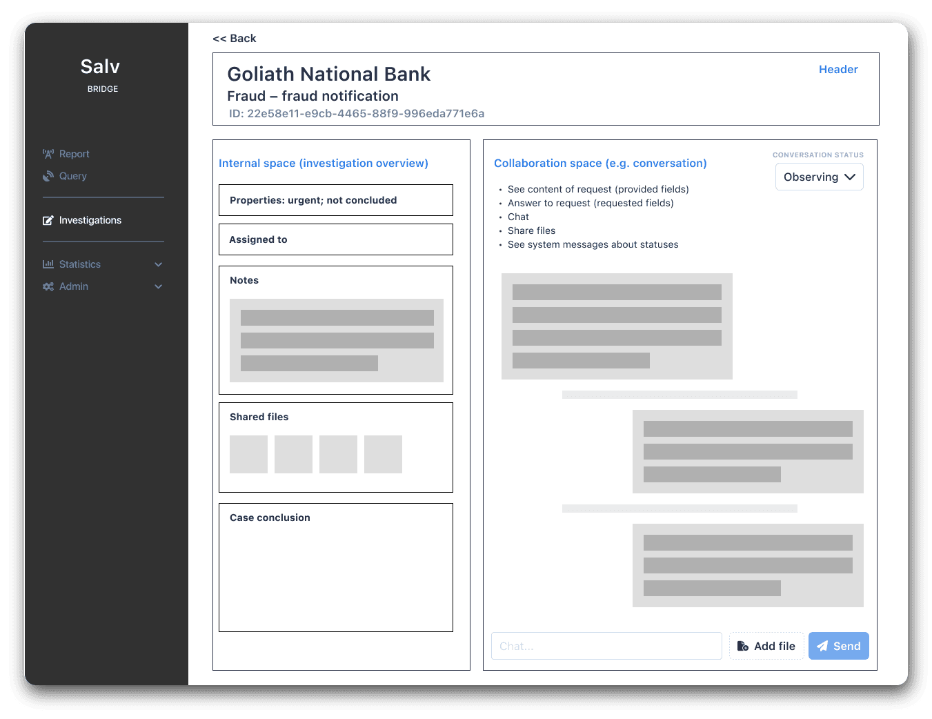This screenshot has height=719, width=932.
Task: Expand the Statistics submenu chevron
Action: pyautogui.click(x=159, y=264)
